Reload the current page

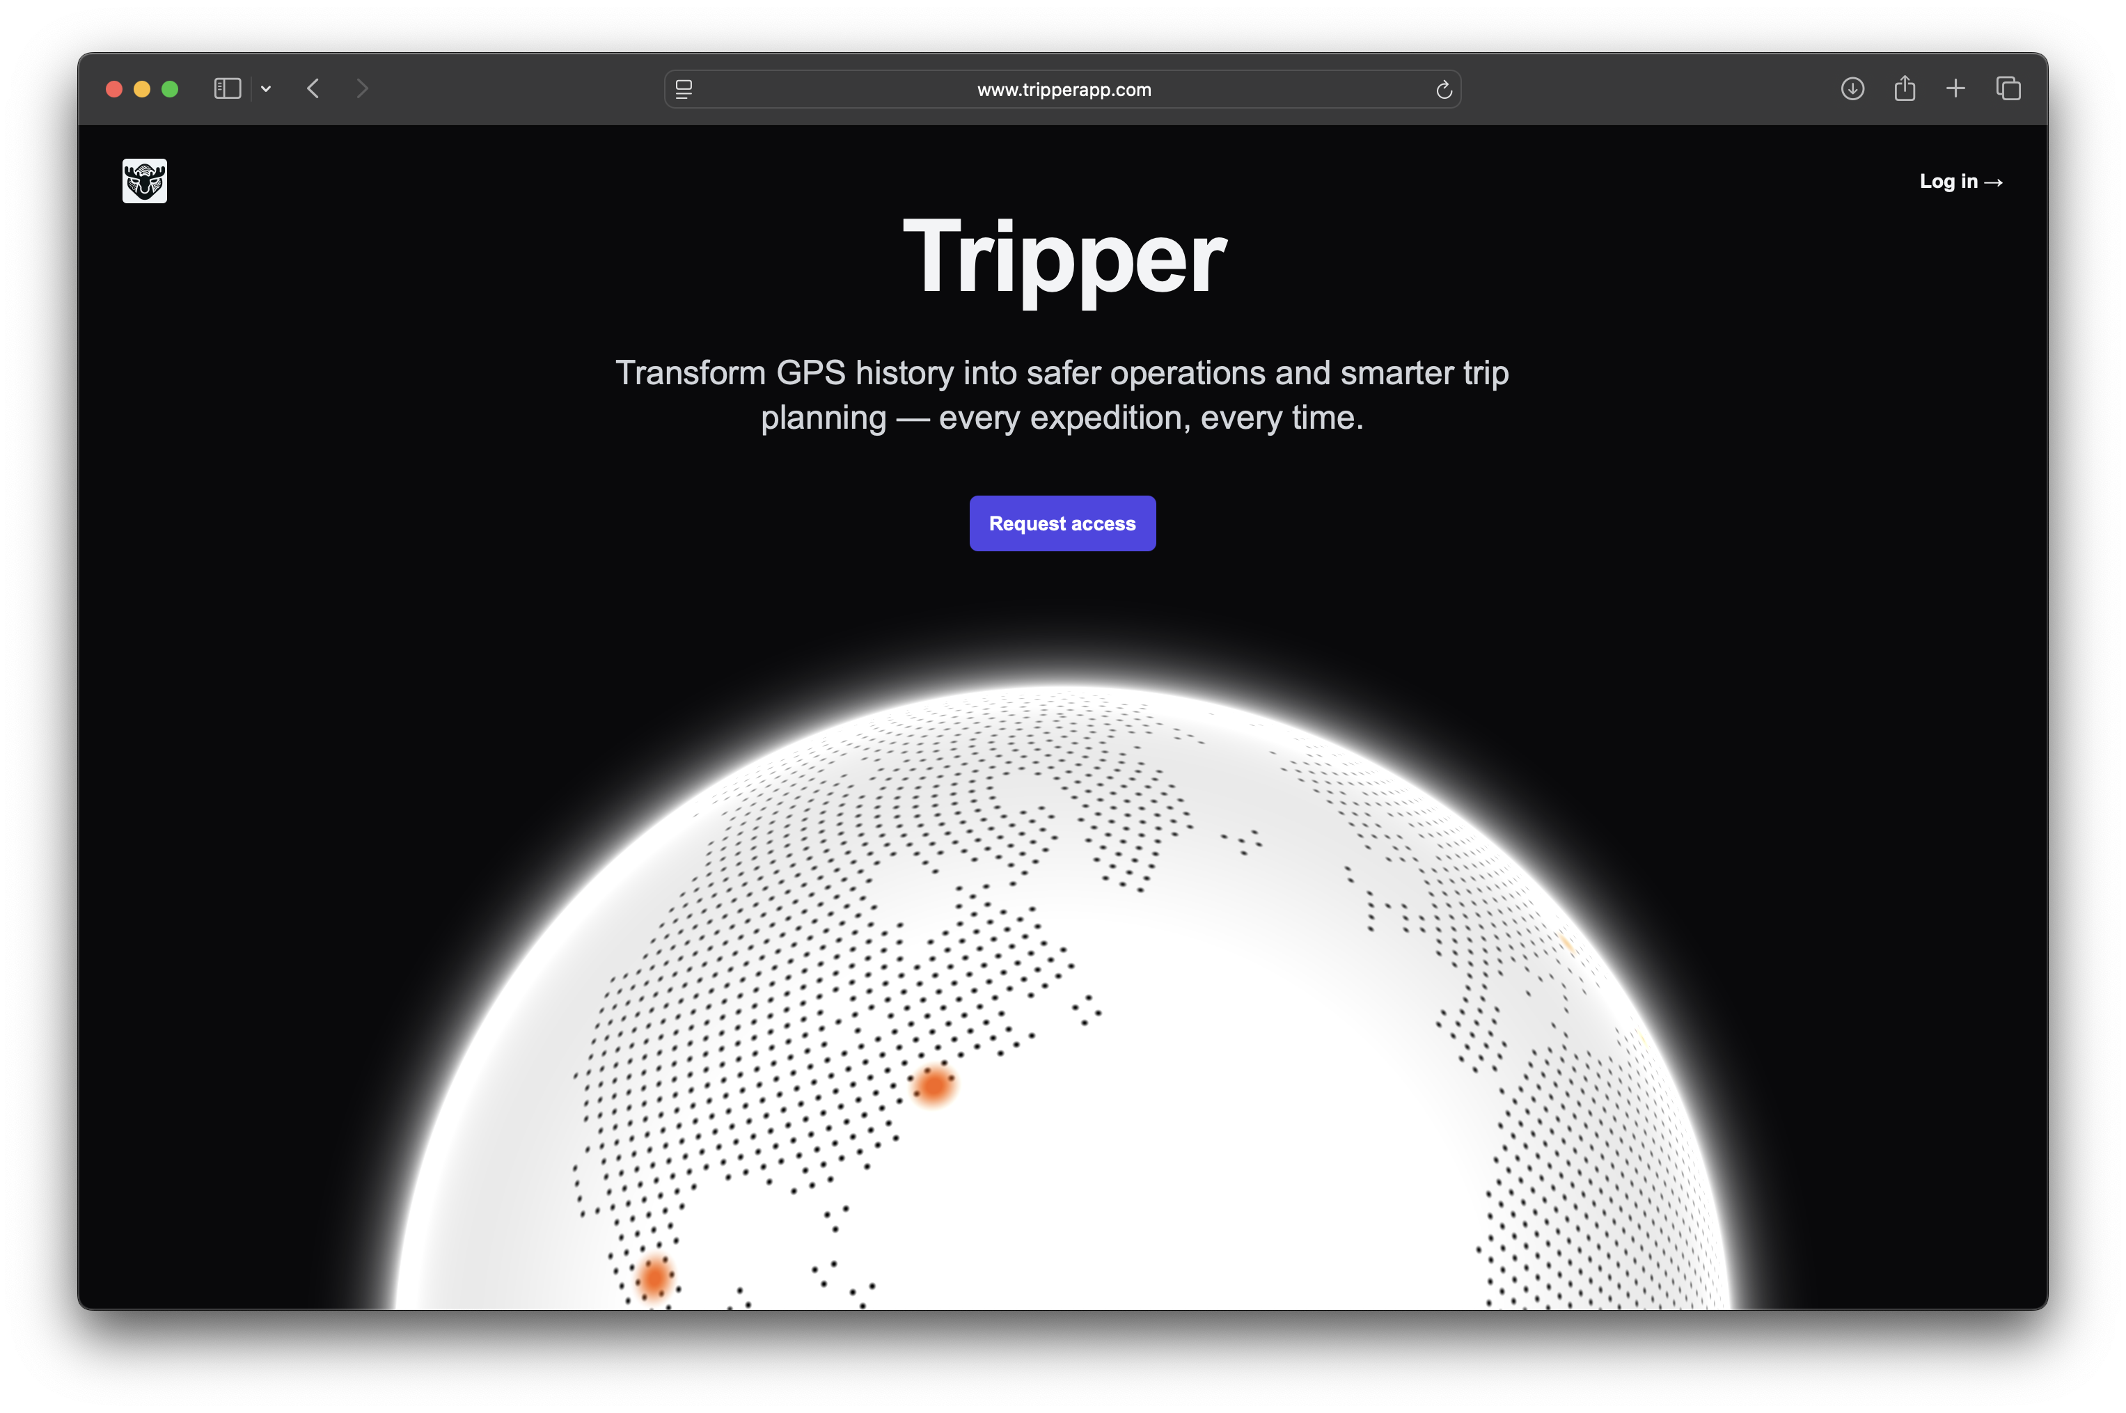click(1443, 89)
